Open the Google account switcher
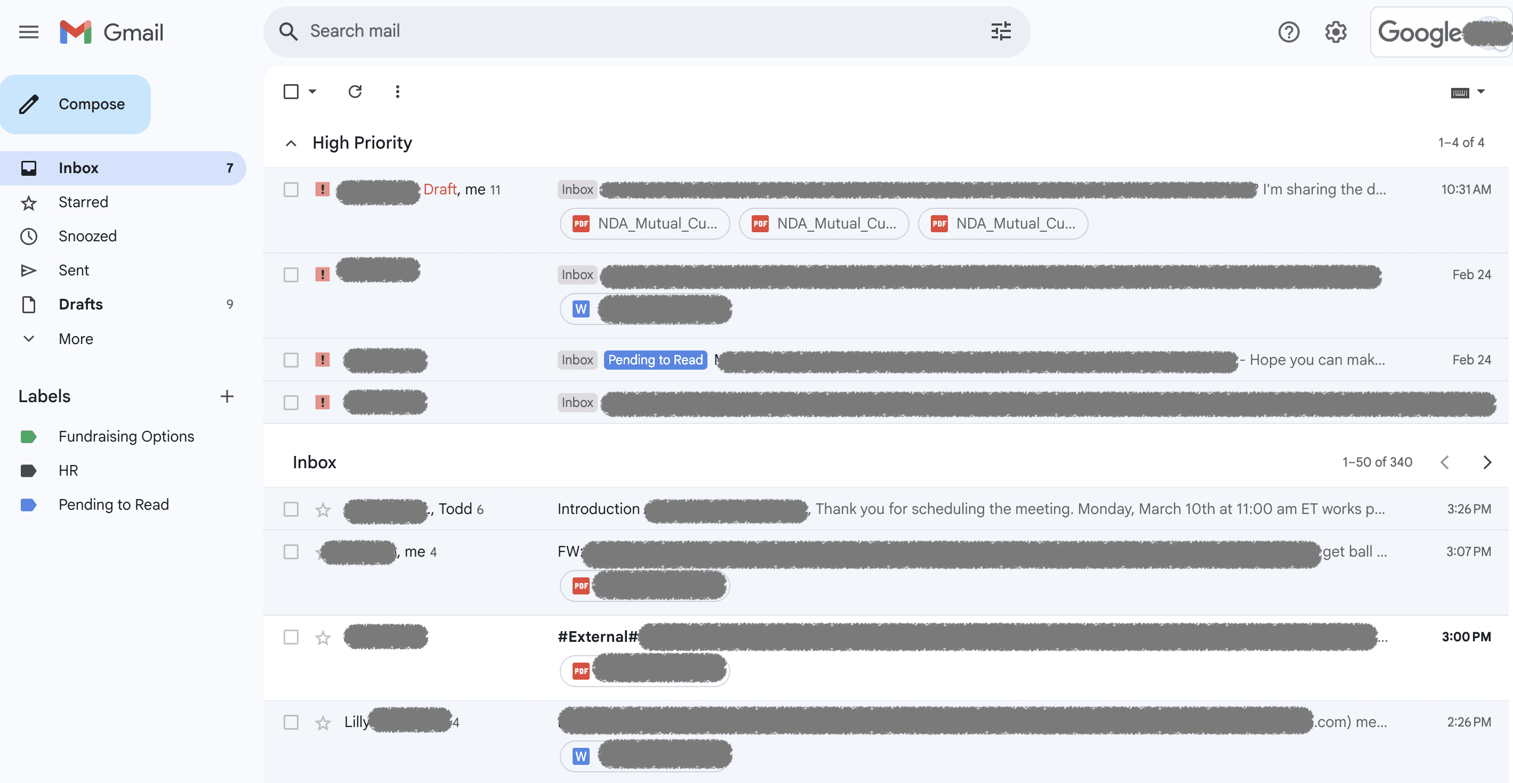This screenshot has width=1513, height=783. tap(1440, 32)
